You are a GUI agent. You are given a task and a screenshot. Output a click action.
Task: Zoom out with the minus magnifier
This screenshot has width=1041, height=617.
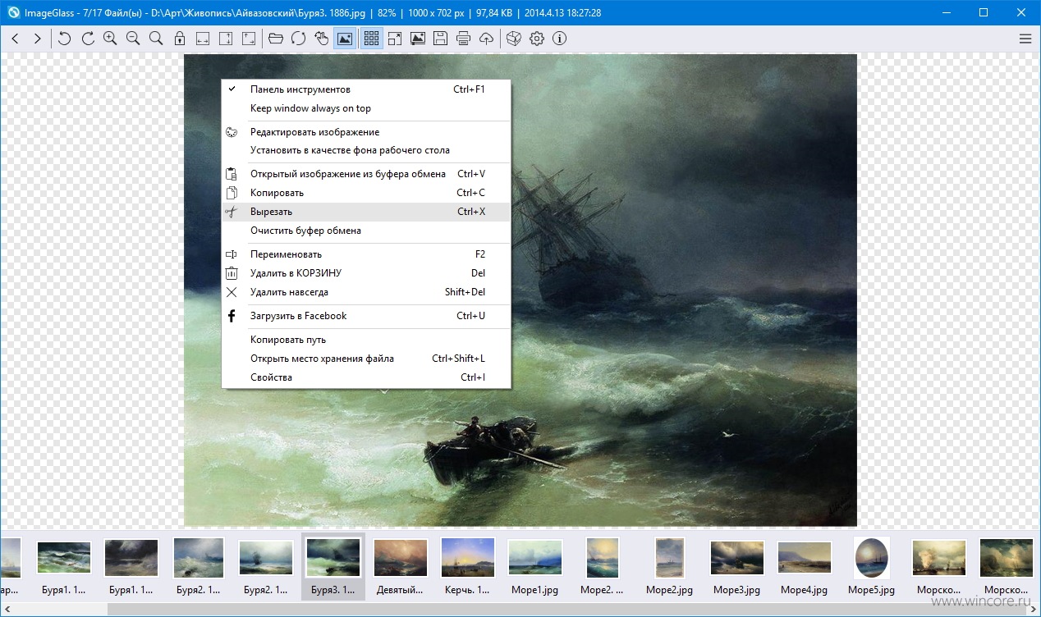(133, 39)
